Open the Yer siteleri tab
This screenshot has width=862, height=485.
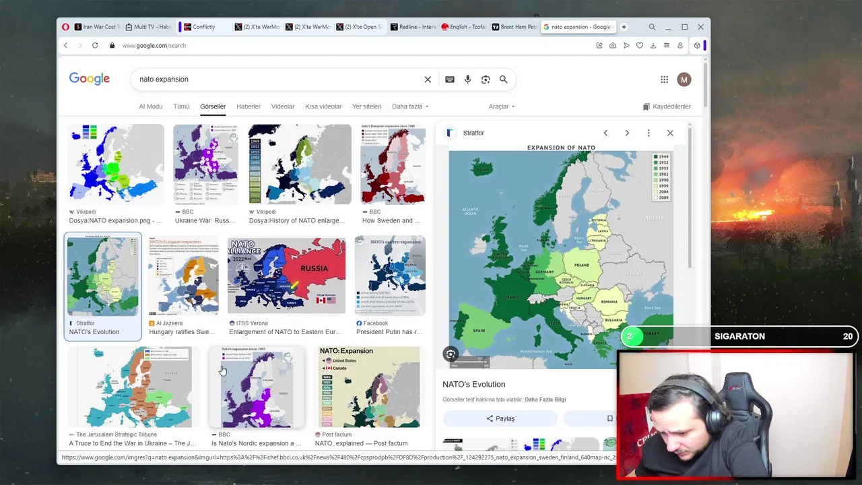tap(366, 106)
